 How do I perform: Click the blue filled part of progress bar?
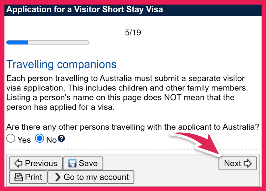(x=17, y=42)
